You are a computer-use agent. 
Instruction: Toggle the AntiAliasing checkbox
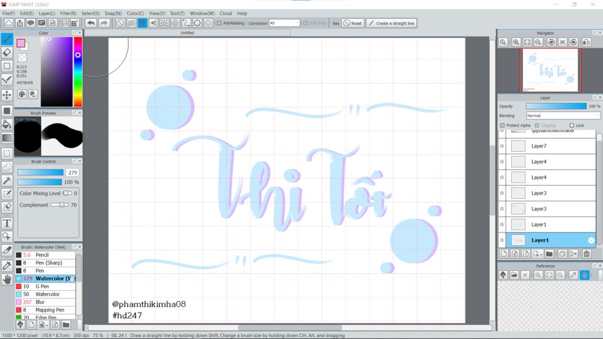click(219, 23)
